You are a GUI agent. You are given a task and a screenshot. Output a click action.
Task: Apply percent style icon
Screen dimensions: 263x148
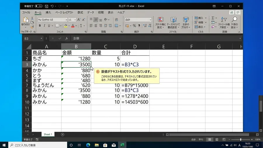[134, 26]
